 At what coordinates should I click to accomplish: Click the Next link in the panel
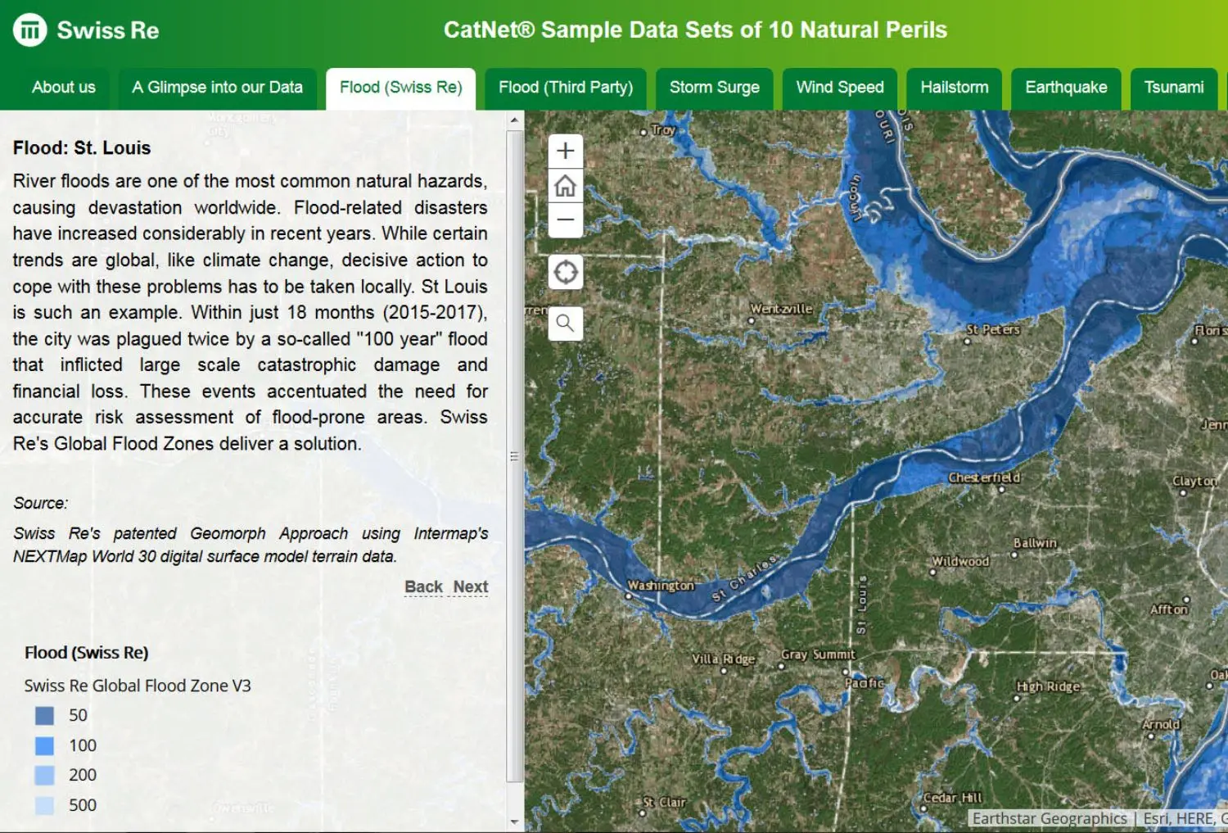[472, 586]
